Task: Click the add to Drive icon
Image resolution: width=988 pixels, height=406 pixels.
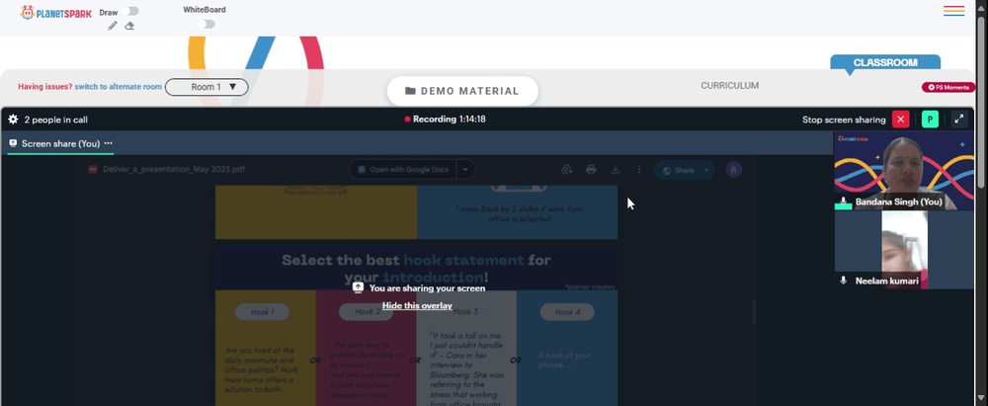Action: pyautogui.click(x=566, y=170)
